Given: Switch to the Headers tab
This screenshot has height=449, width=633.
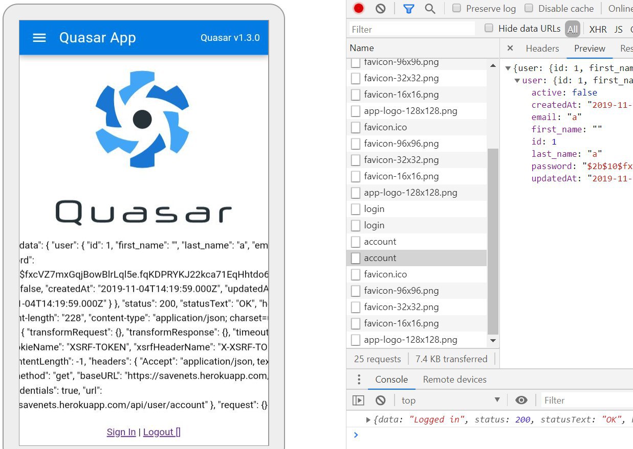Looking at the screenshot, I should pyautogui.click(x=542, y=49).
